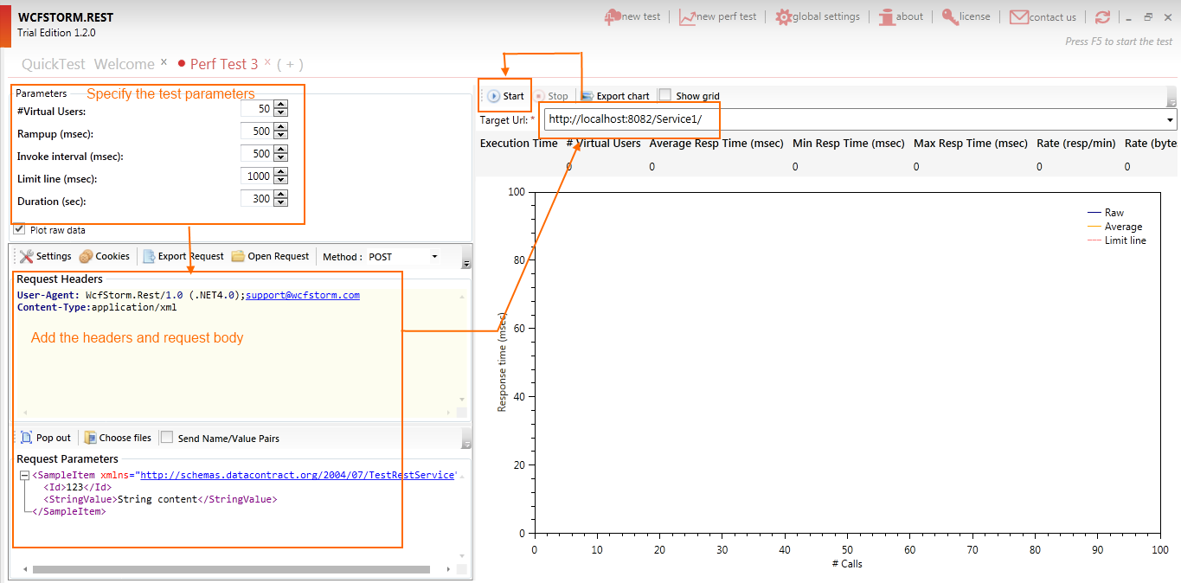Click the Raw entry in the chart legend
The image size is (1181, 583).
(1106, 213)
